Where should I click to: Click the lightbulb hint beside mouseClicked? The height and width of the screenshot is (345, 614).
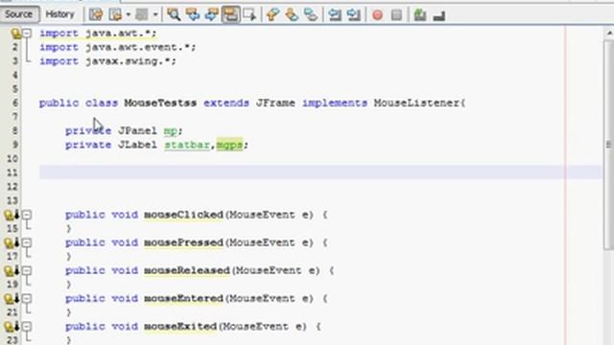9,215
